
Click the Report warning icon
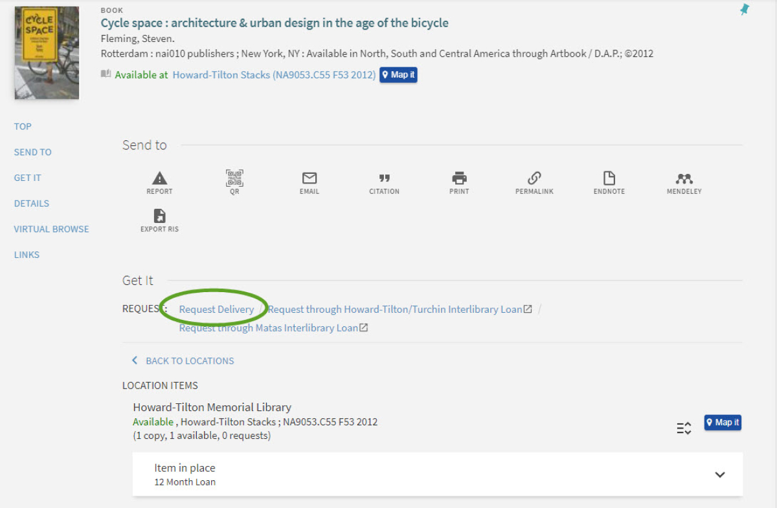pos(159,179)
